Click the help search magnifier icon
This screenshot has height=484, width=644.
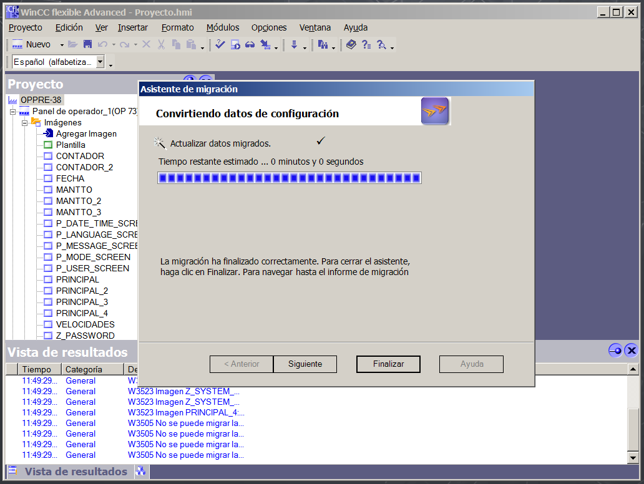coord(381,44)
